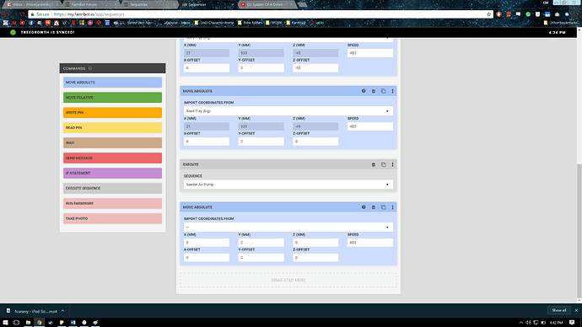
Task: Click the page vertical scrollbar
Action: 579,230
